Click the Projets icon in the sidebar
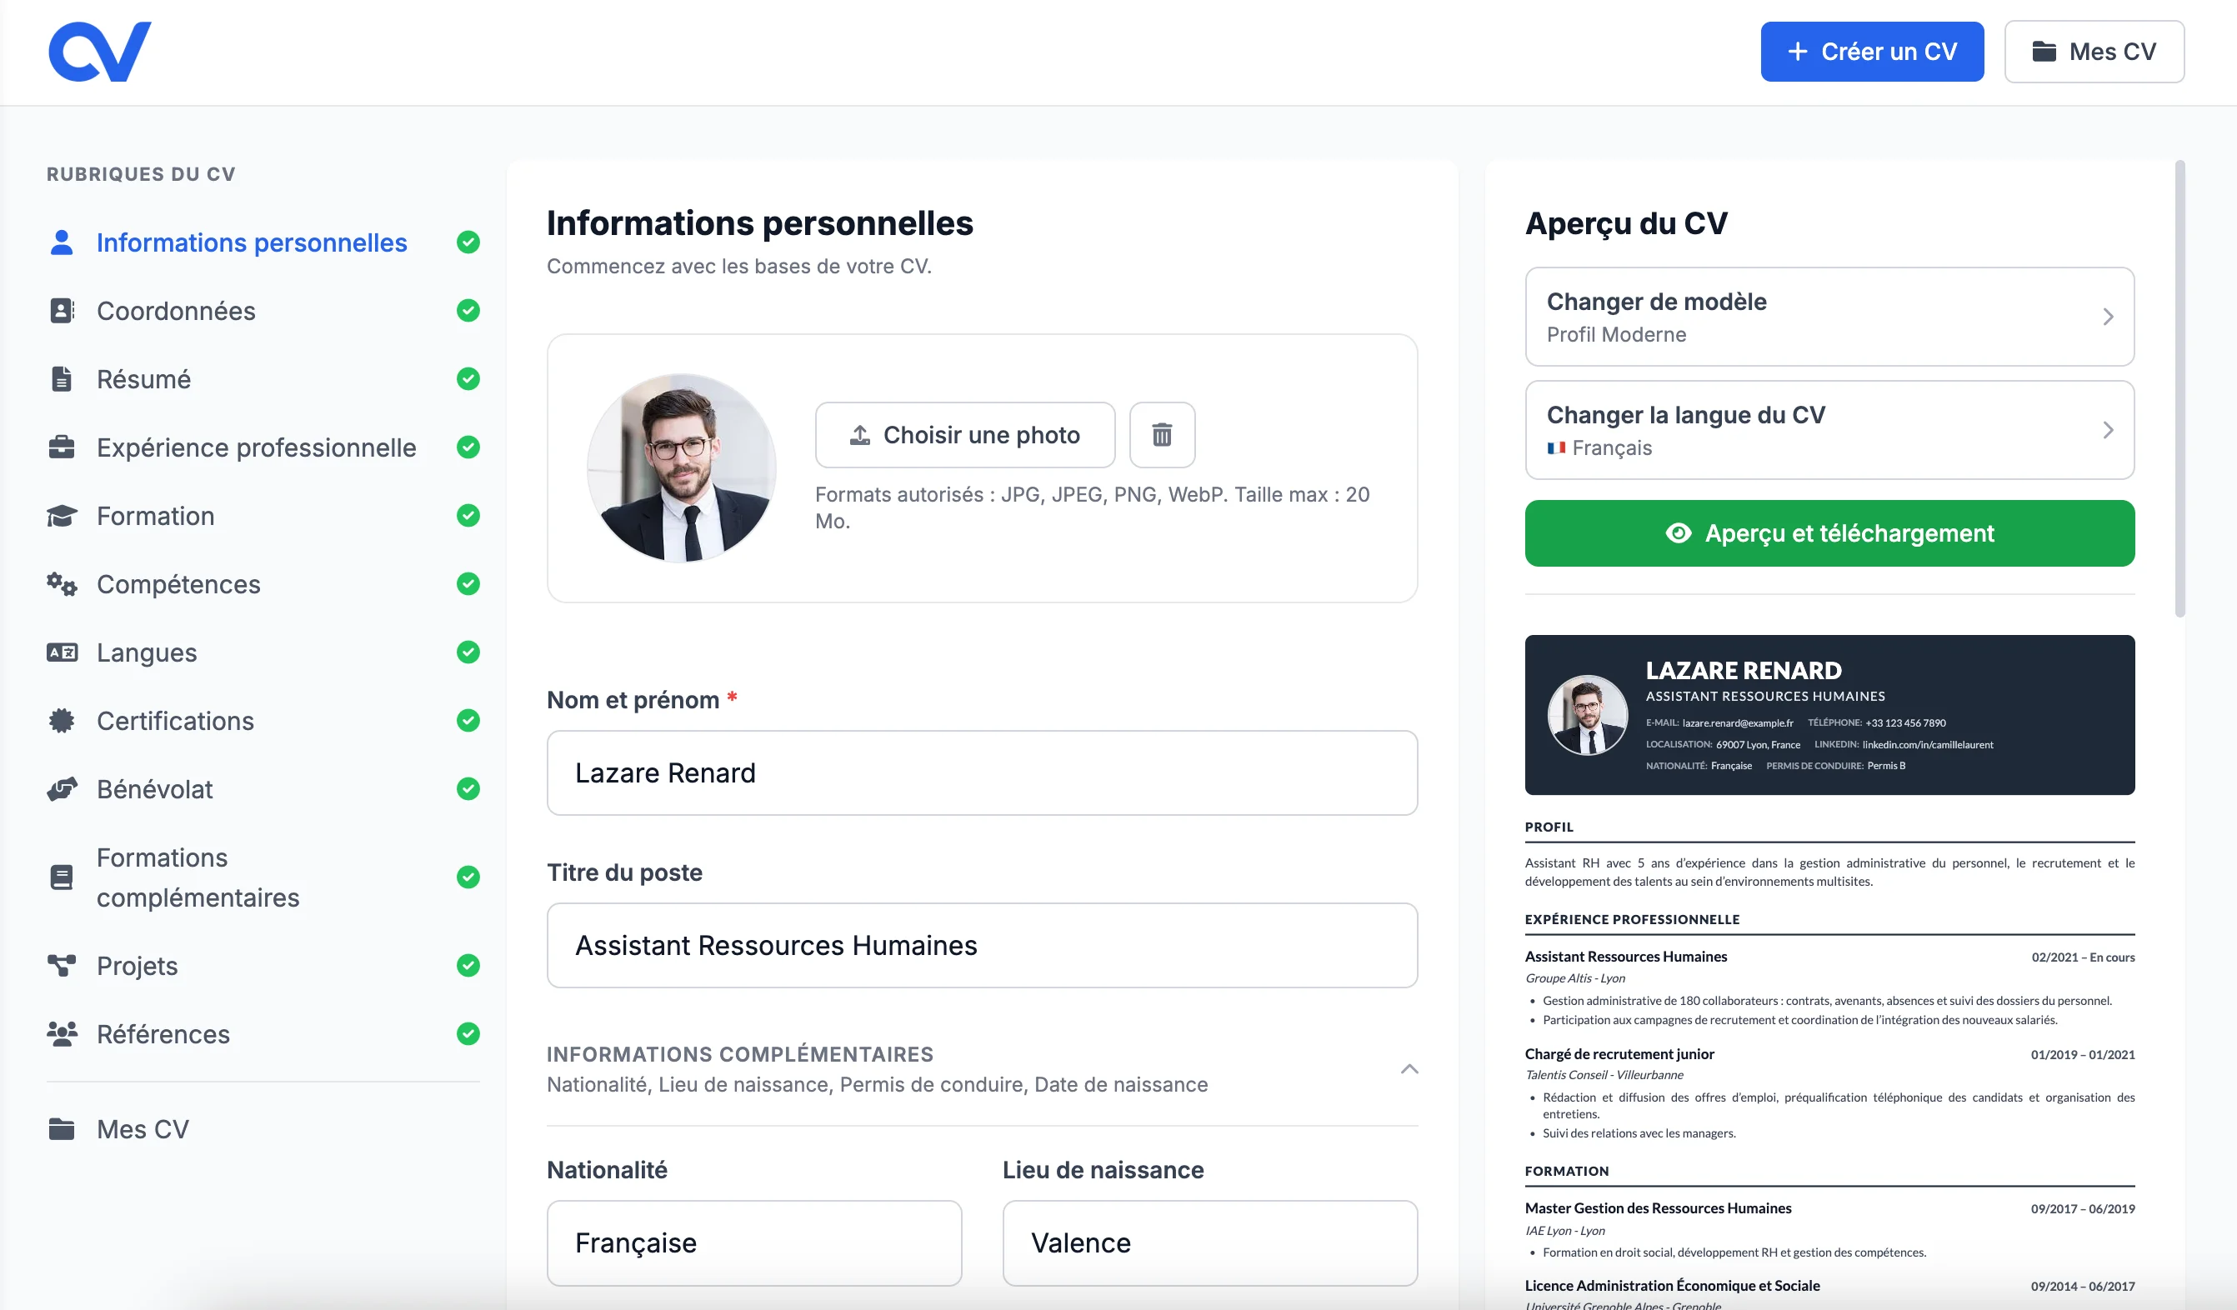Viewport: 2237px width, 1310px height. click(x=60, y=966)
